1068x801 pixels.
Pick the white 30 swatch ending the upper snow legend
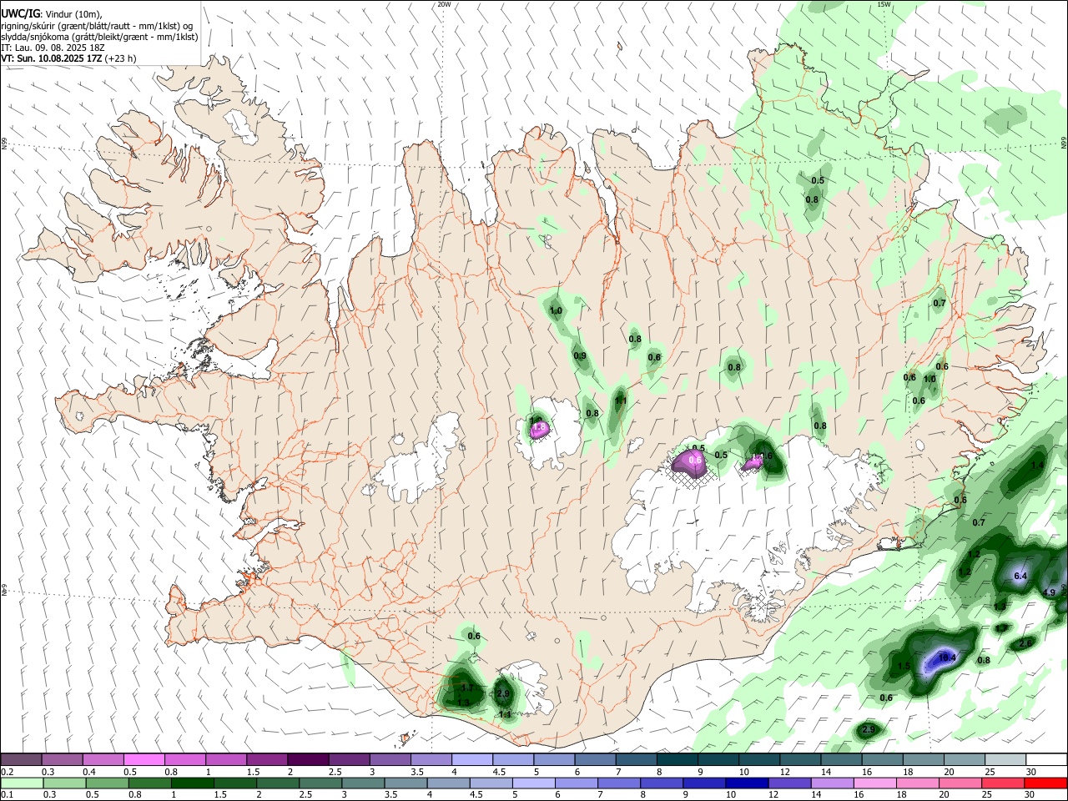(1045, 759)
